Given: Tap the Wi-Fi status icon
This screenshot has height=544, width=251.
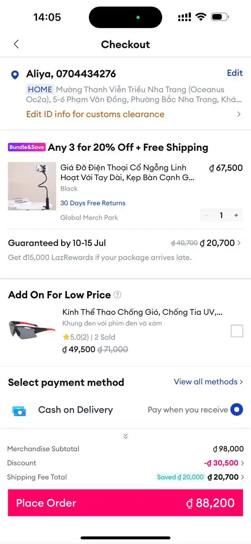Looking at the screenshot, I should [200, 17].
